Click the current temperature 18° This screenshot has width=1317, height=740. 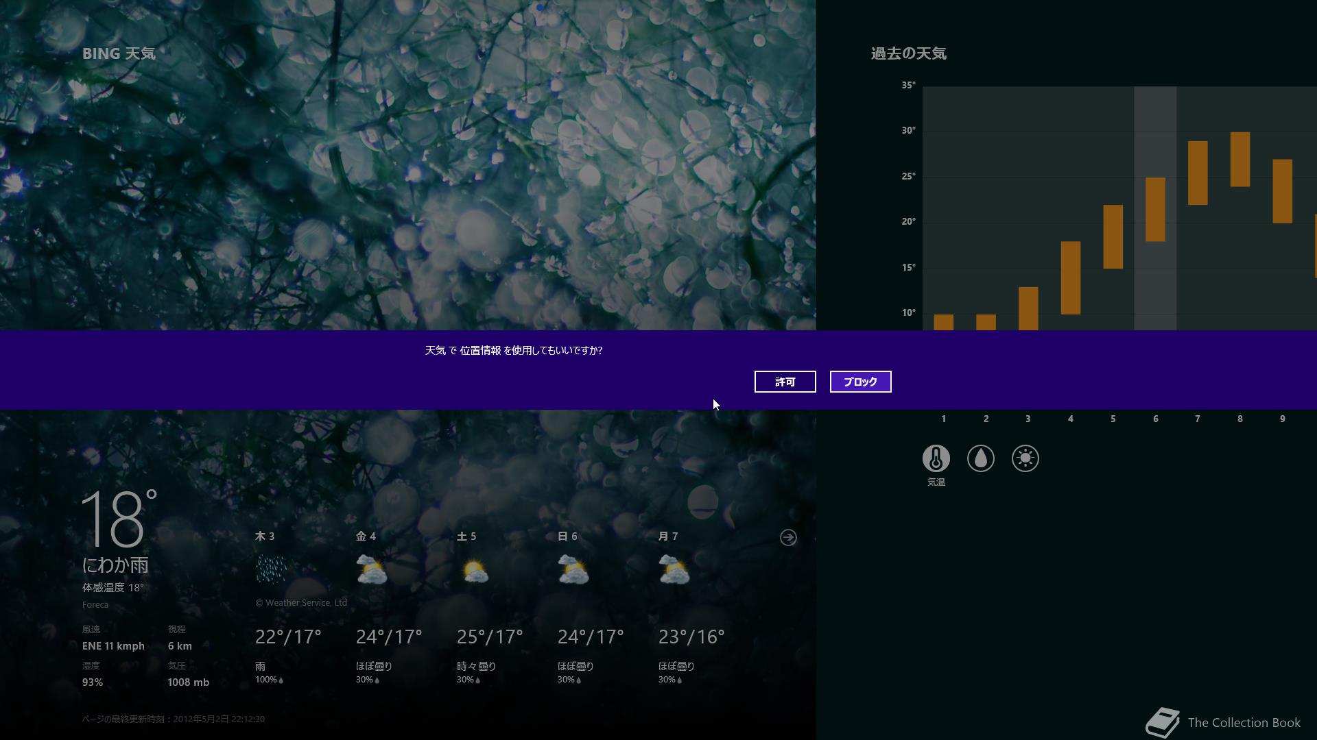119,519
